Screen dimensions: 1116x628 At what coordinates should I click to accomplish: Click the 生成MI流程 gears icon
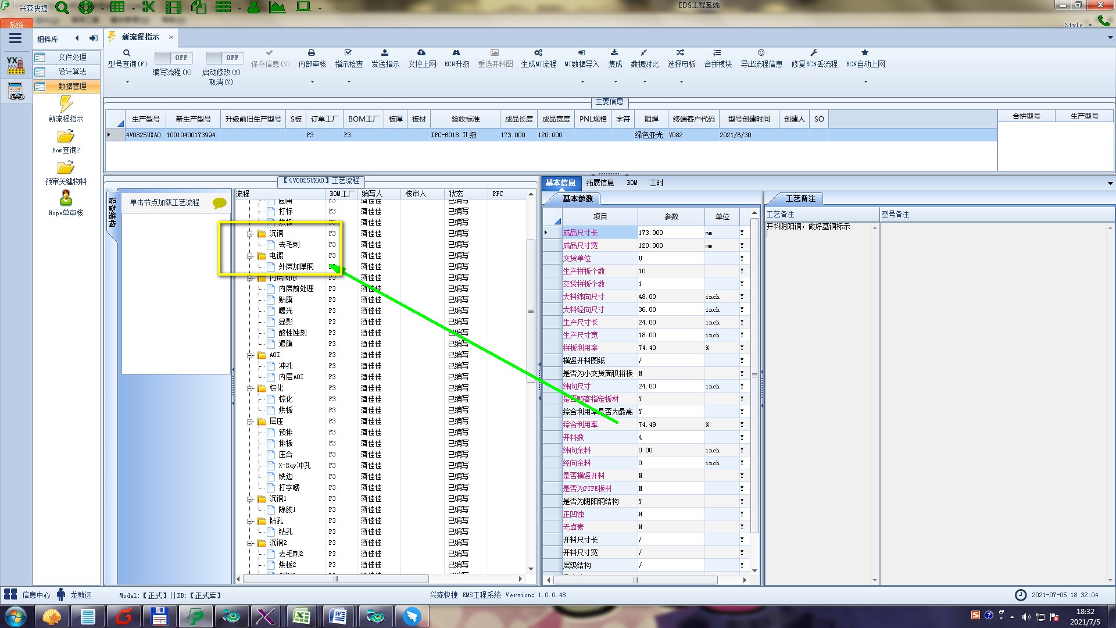click(538, 53)
